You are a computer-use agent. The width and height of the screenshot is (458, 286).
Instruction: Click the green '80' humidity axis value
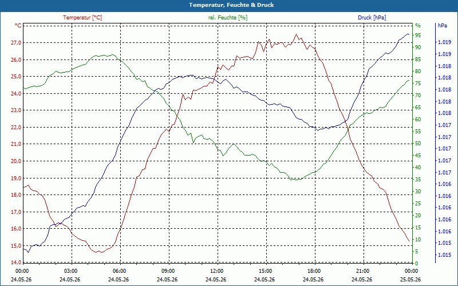pos(418,71)
